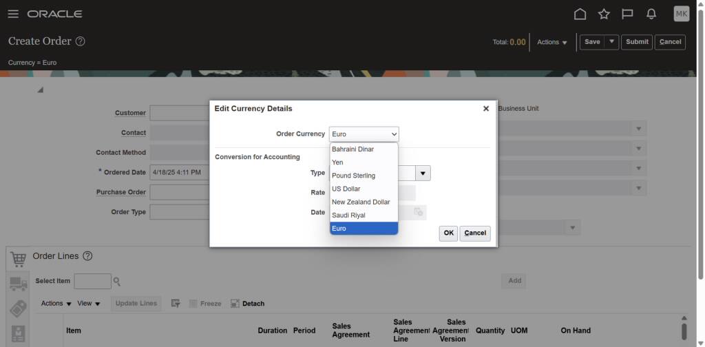
Task: Select the highlighted Euro option
Action: pos(364,229)
